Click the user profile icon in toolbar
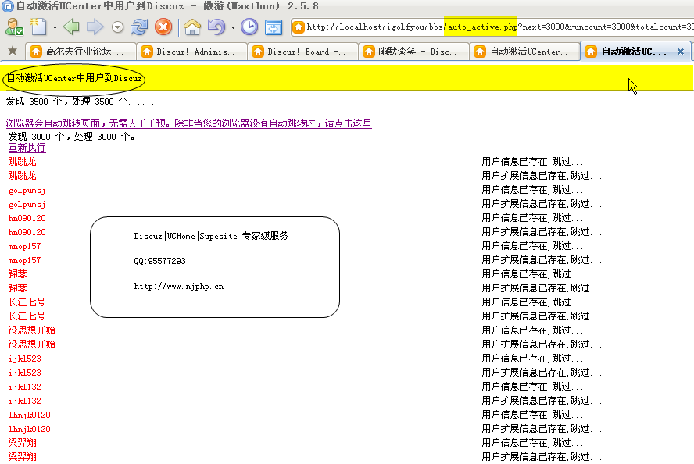This screenshot has height=464, width=694. click(x=14, y=27)
